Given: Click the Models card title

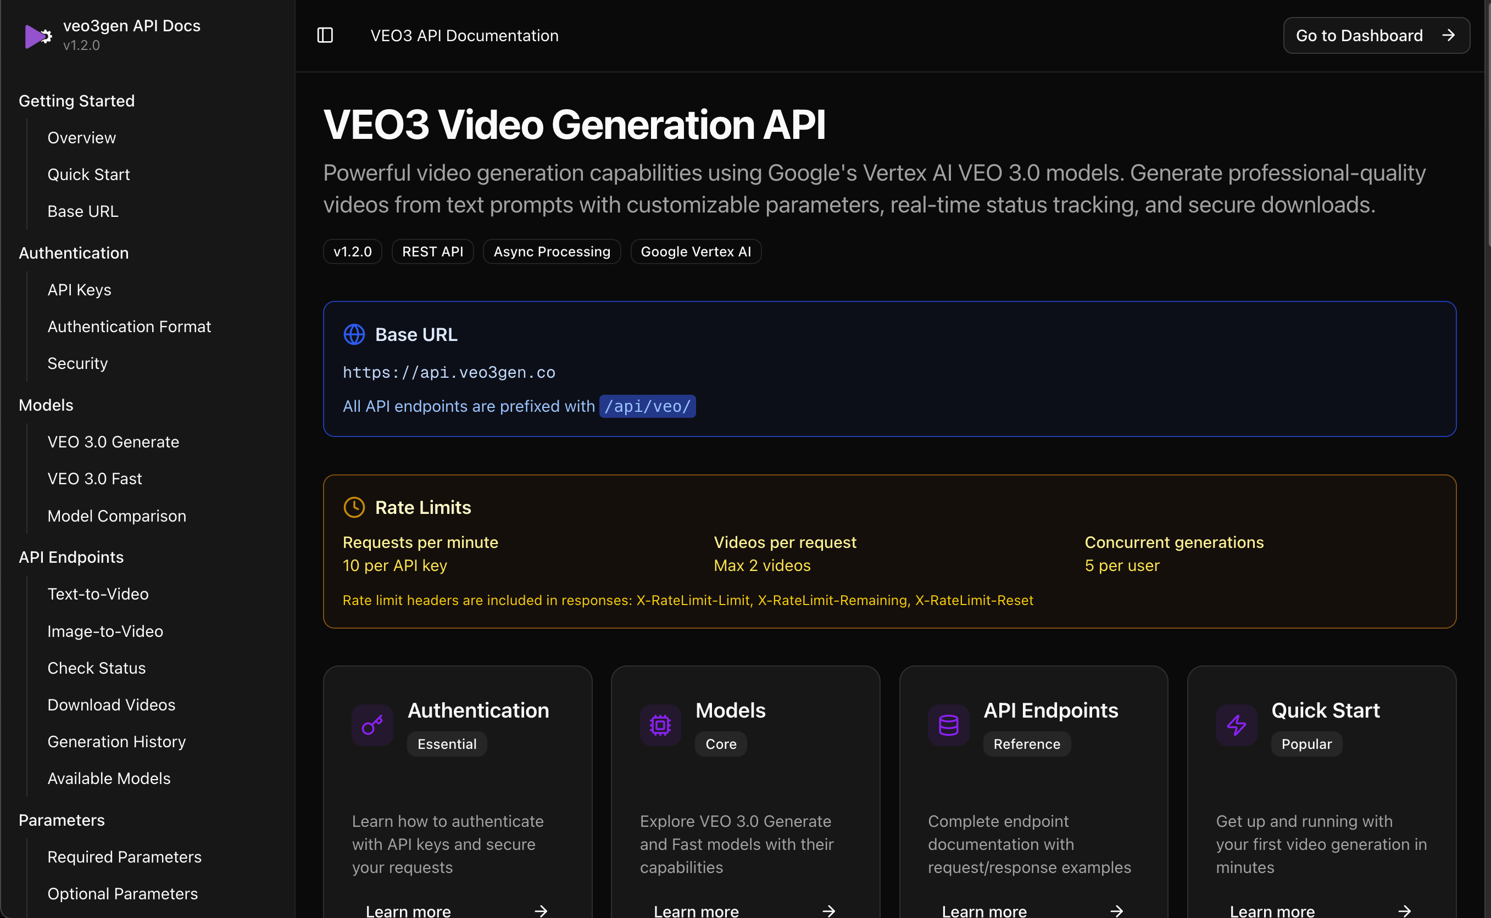Looking at the screenshot, I should 730,710.
